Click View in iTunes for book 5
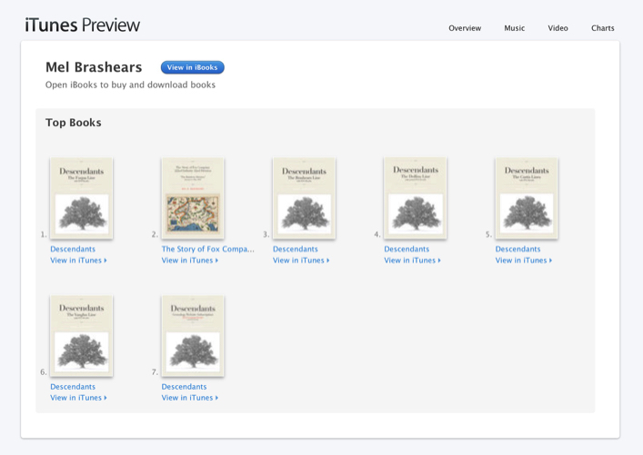 coord(524,261)
